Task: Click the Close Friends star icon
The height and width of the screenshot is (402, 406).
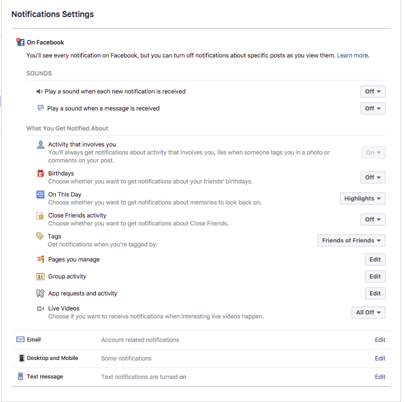Action: point(40,216)
